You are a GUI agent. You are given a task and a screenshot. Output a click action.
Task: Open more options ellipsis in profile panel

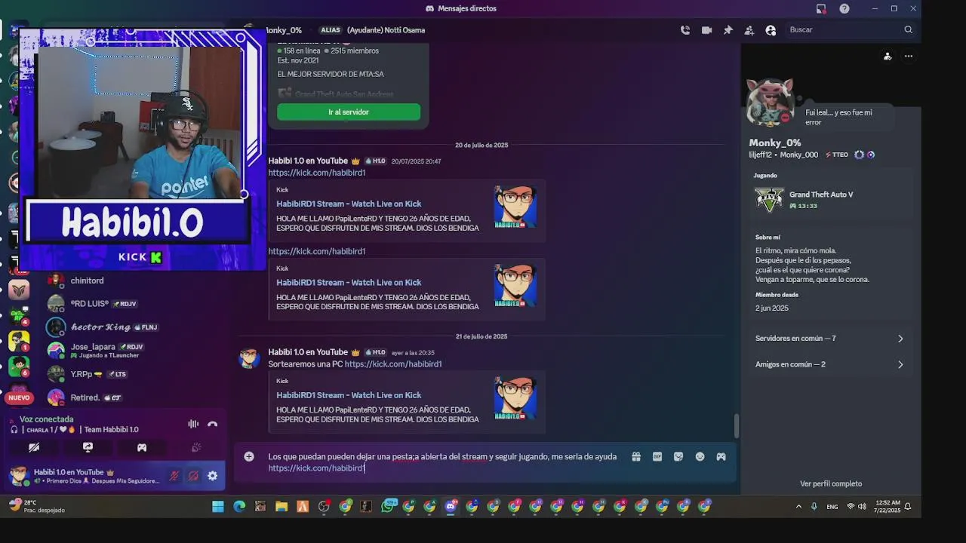909,56
